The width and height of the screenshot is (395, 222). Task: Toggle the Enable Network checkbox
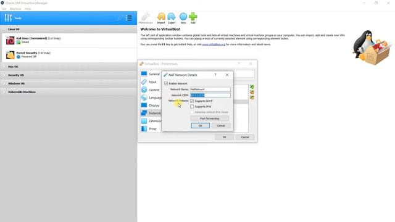click(166, 83)
